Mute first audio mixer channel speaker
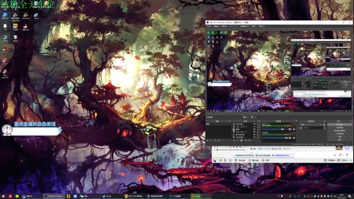The image size is (354, 199). pos(290,129)
